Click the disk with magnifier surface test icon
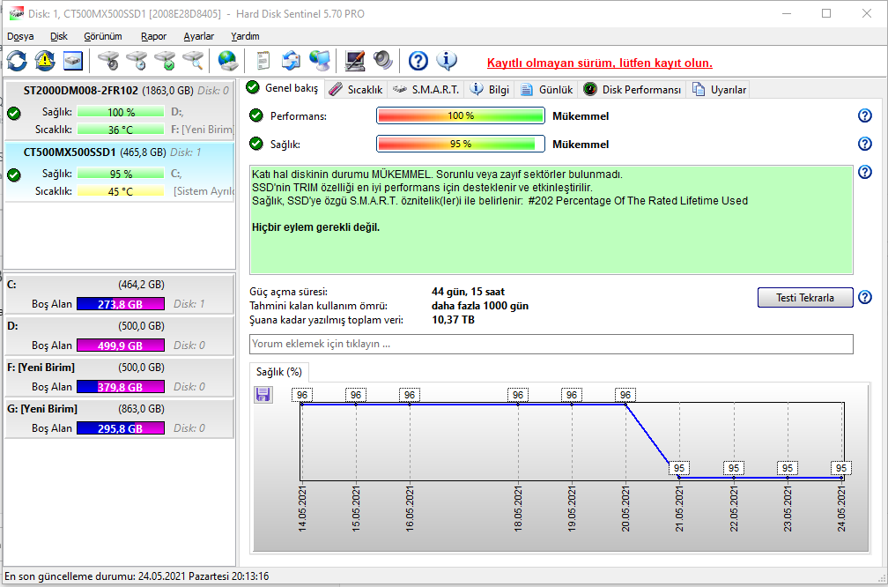The height and width of the screenshot is (587, 888). pos(193,61)
